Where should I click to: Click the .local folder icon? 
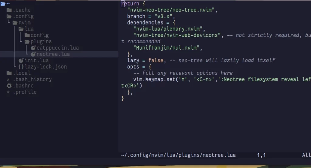tap(9, 73)
